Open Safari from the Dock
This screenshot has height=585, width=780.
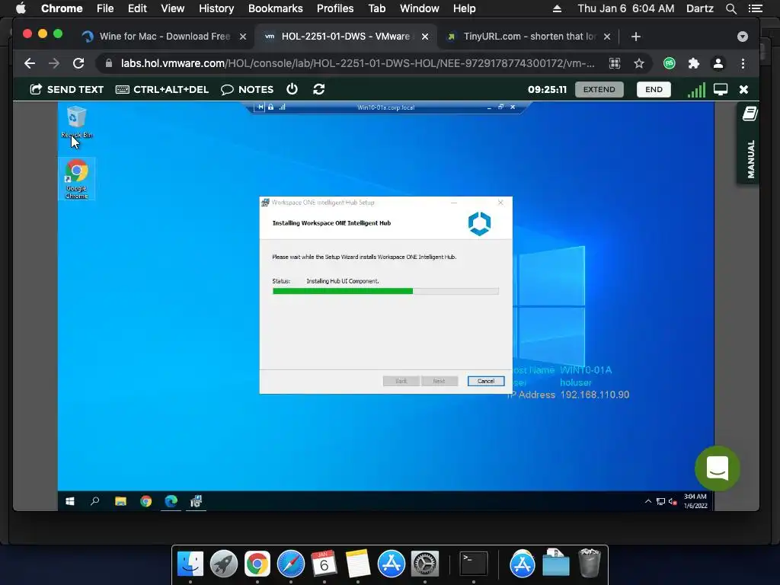point(290,564)
